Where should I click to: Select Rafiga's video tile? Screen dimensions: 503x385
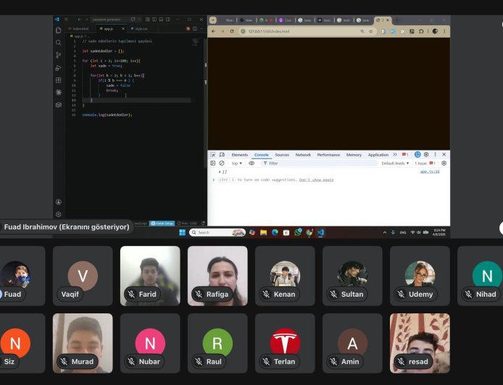point(217,276)
